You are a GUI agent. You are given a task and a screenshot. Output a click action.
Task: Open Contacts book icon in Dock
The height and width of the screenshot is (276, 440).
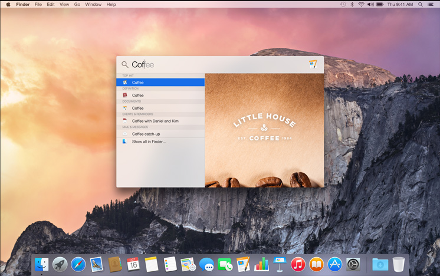tap(115, 264)
